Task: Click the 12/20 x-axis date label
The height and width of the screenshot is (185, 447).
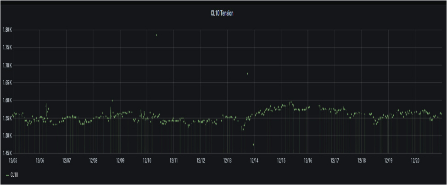Action: coord(415,161)
